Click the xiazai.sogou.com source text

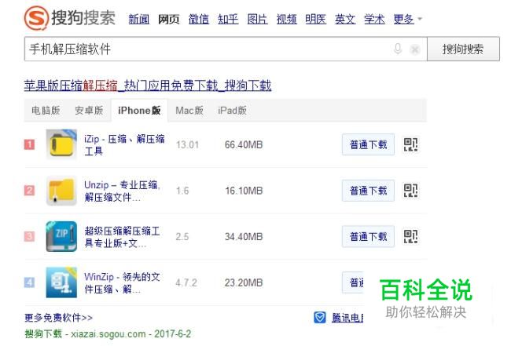108,334
